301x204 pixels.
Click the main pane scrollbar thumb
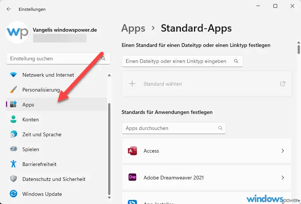click(299, 50)
